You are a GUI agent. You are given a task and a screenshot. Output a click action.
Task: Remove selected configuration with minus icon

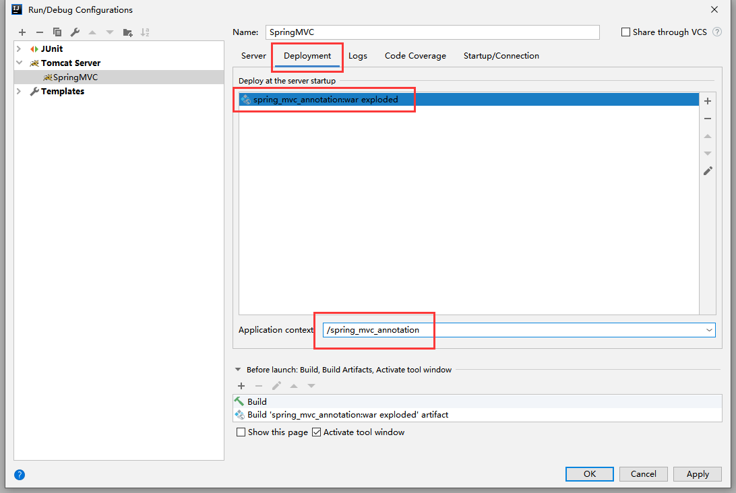tap(39, 32)
